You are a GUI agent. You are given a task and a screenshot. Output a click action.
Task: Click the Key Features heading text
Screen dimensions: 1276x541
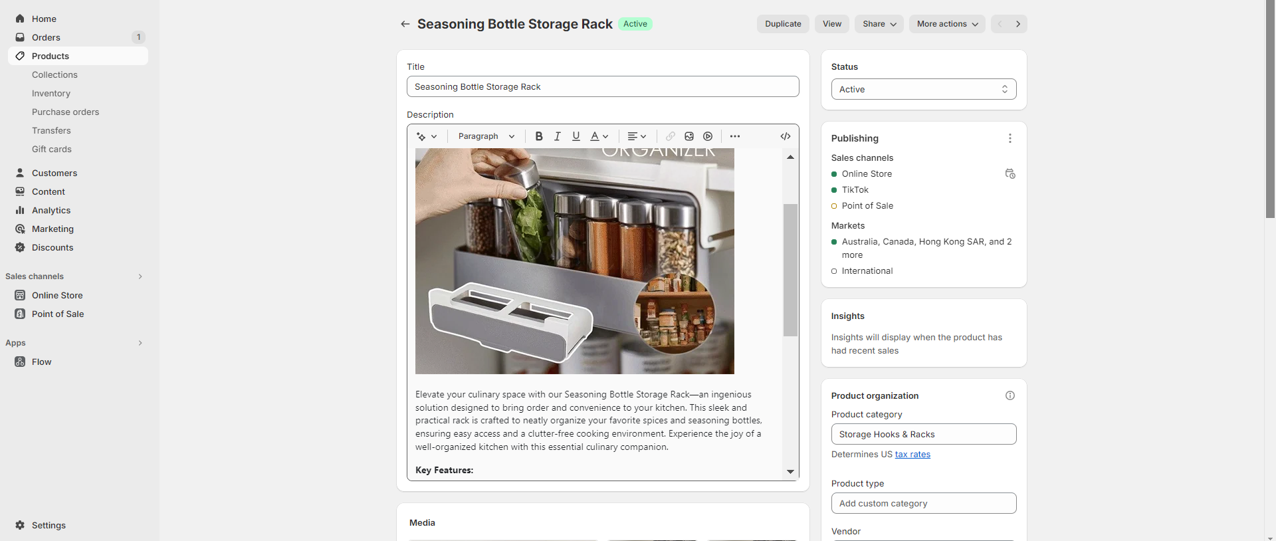coord(445,470)
